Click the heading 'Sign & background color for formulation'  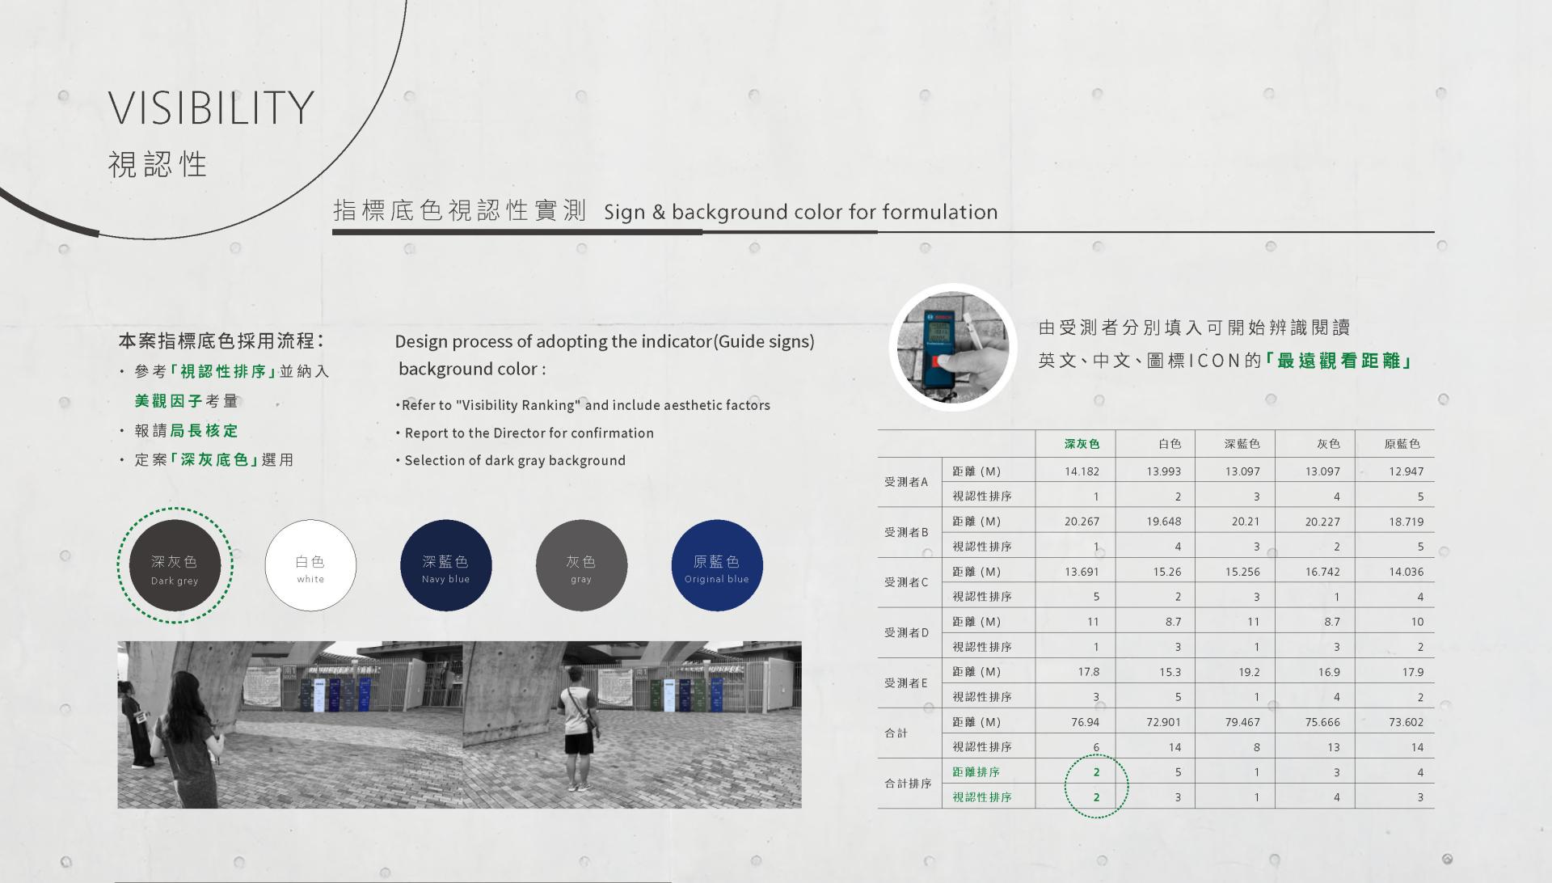(801, 212)
